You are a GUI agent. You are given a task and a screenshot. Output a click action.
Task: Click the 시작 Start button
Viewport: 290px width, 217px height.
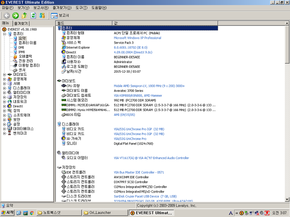(8, 213)
